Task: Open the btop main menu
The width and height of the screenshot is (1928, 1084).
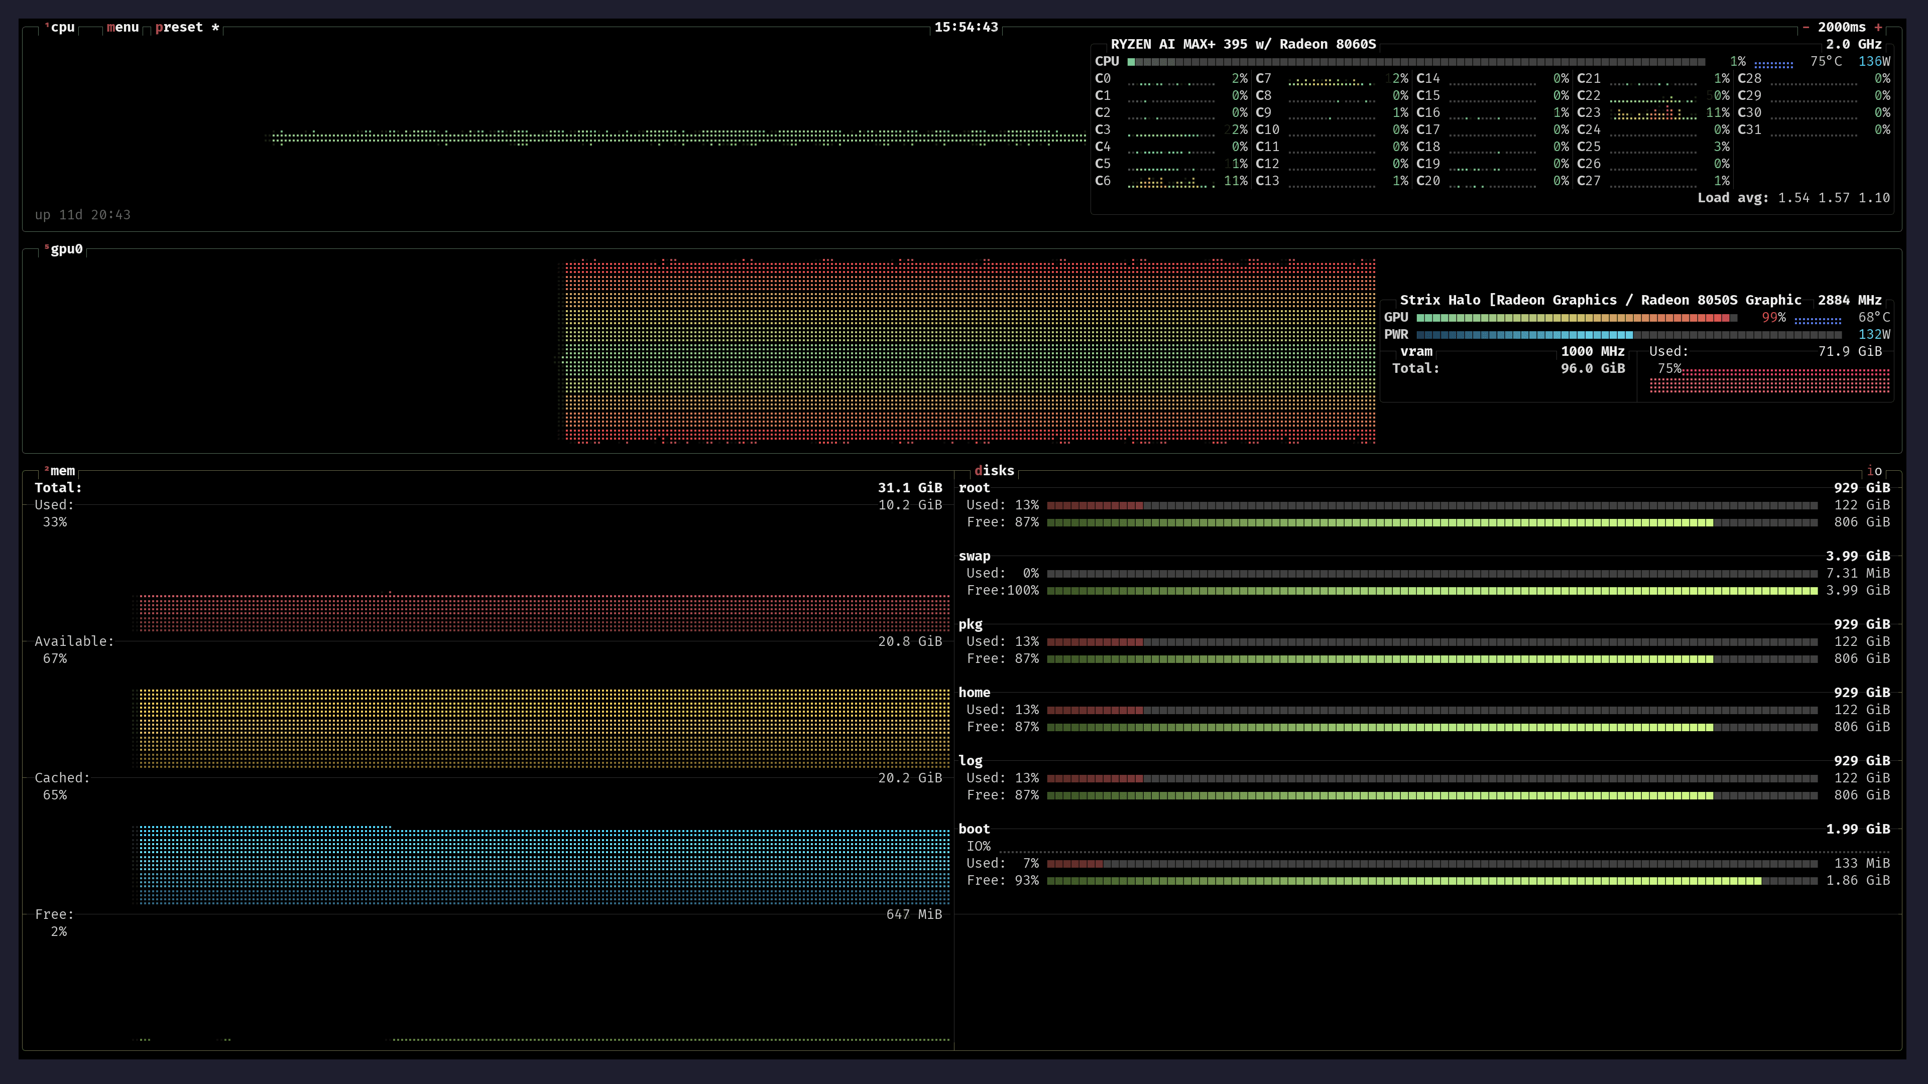Action: (x=121, y=28)
